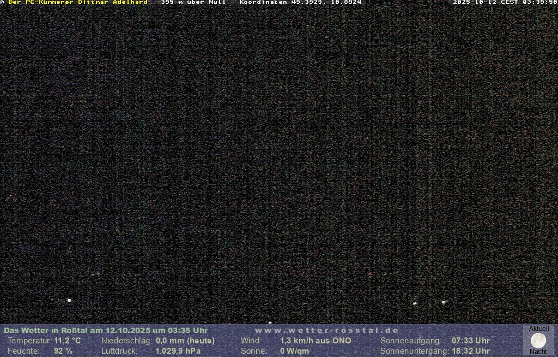Select the Niederschlag value 0,0 mm (heute)
558x357 pixels.
[185, 341]
